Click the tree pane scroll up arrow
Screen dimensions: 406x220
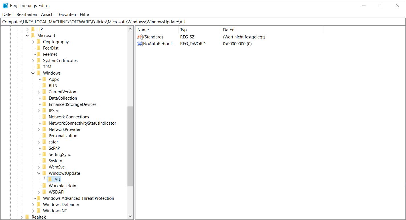(130, 29)
